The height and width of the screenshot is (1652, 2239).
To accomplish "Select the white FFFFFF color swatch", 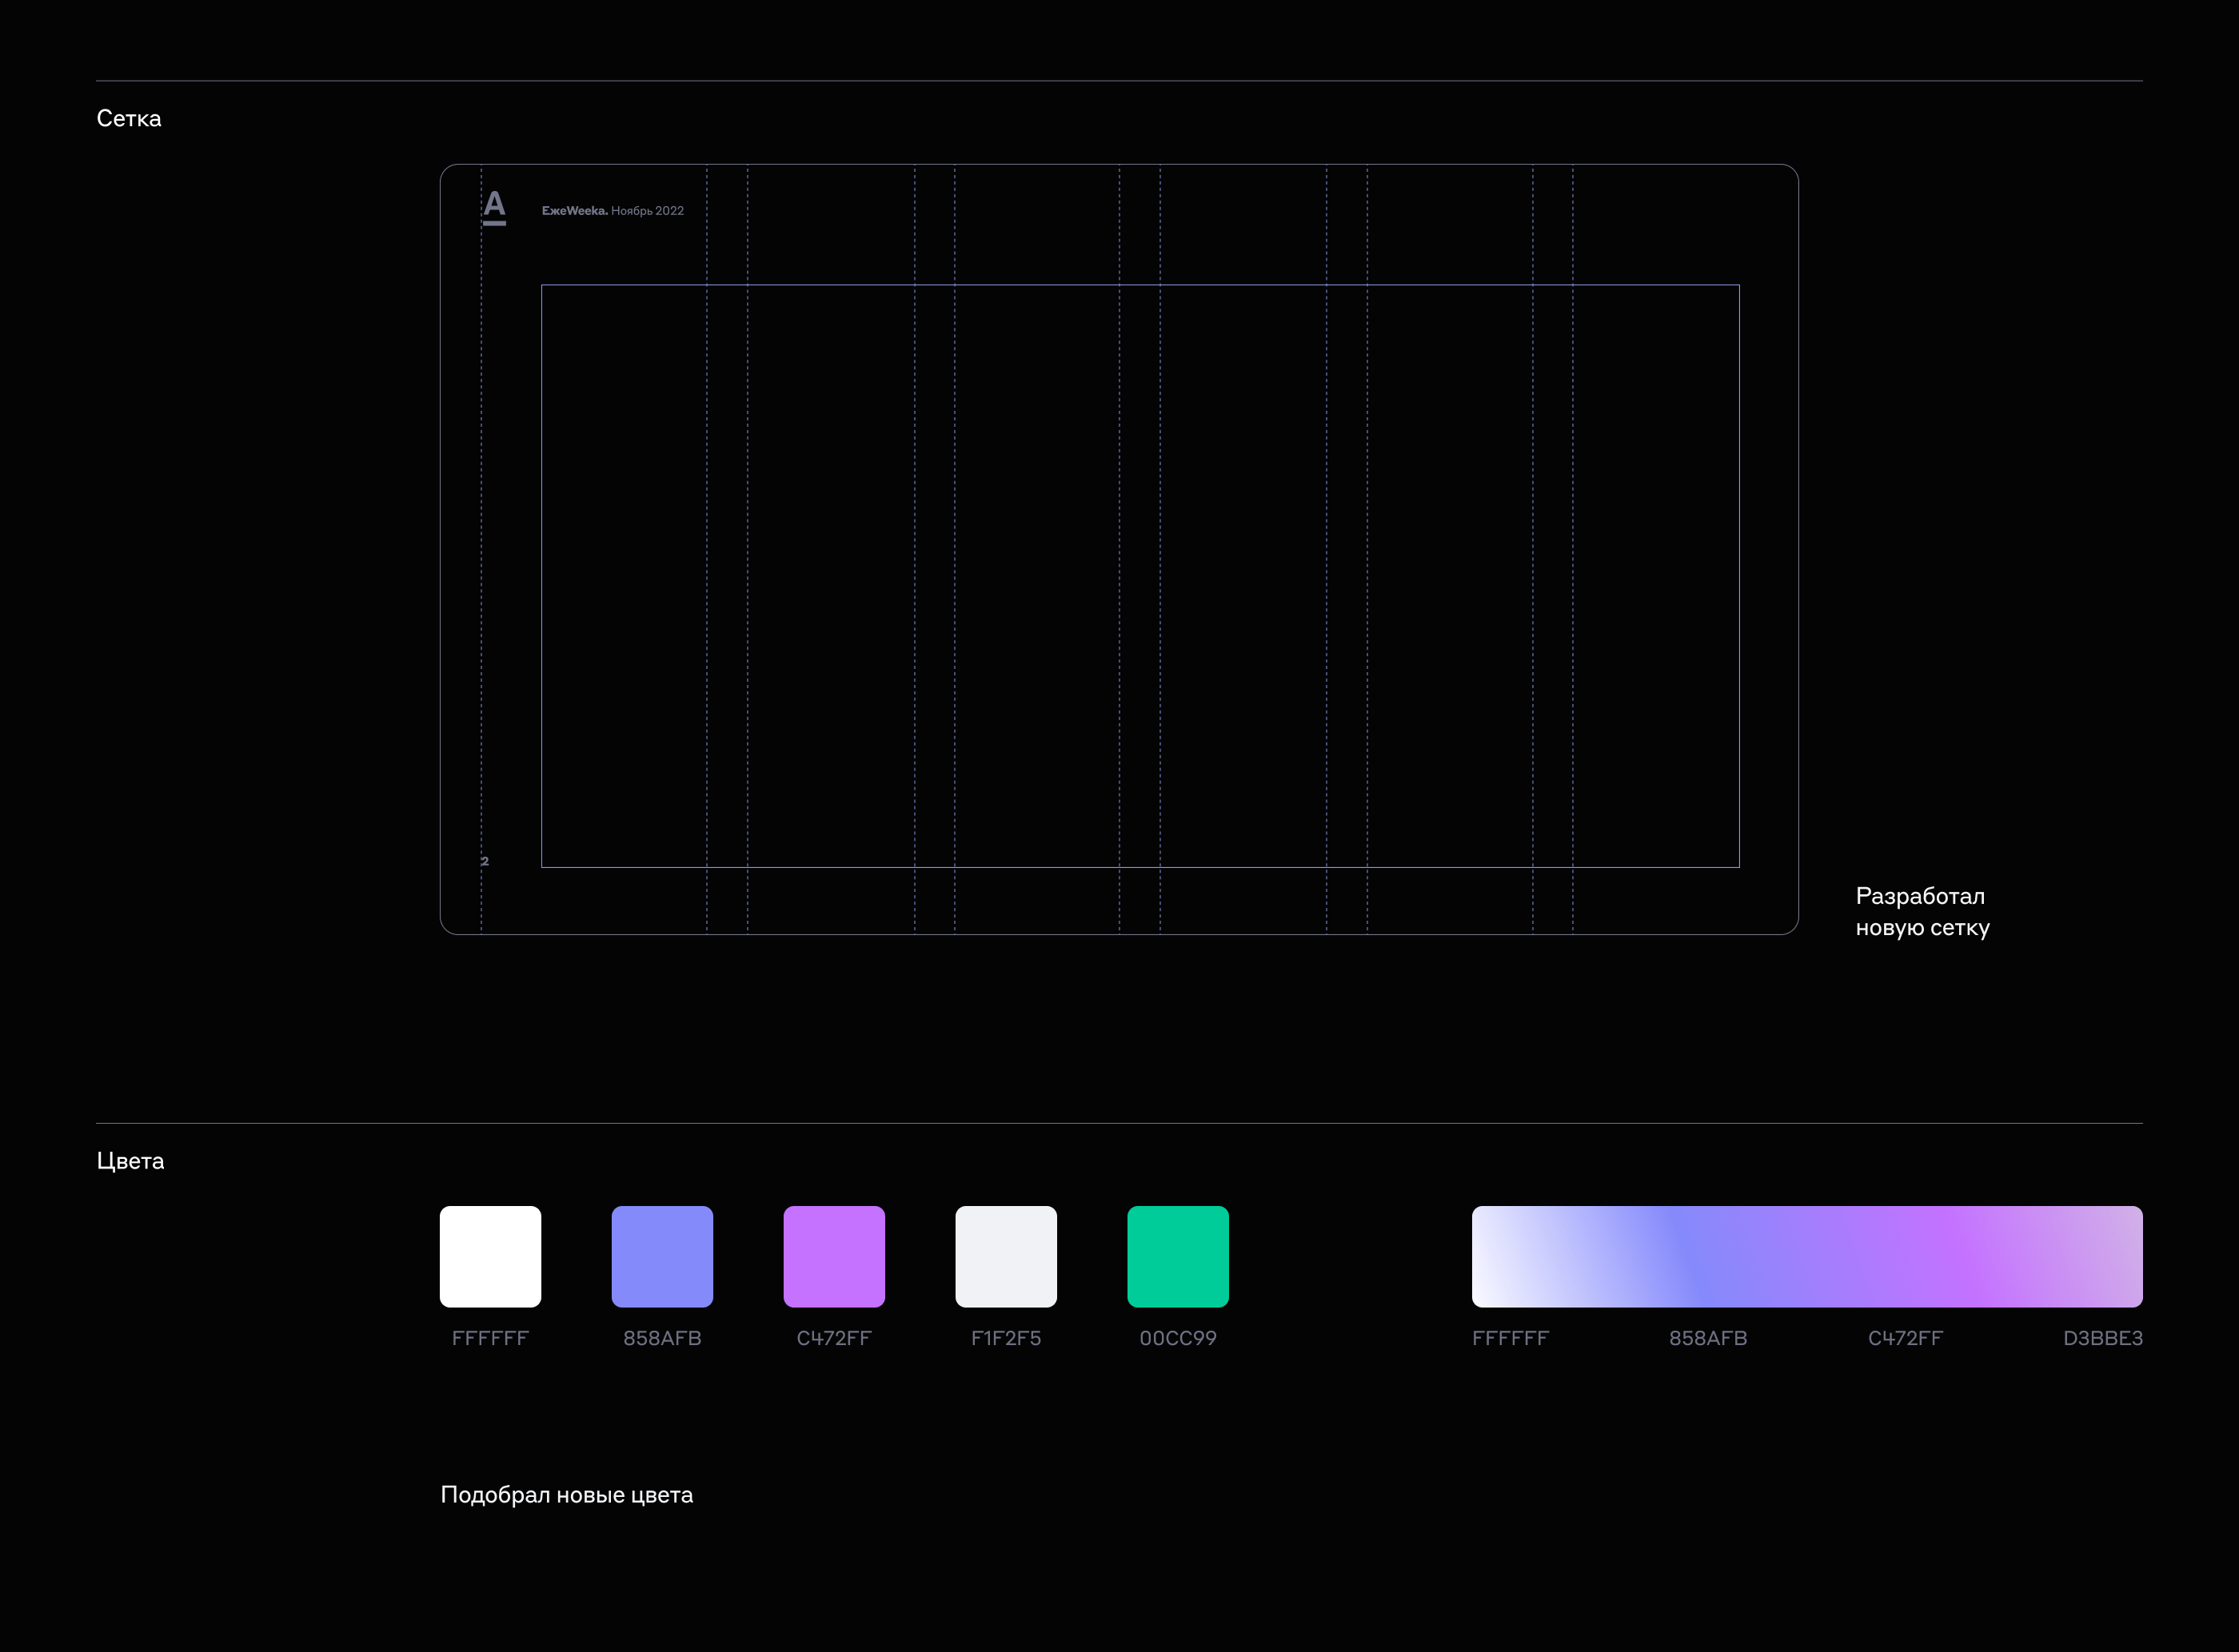I will [x=490, y=1256].
